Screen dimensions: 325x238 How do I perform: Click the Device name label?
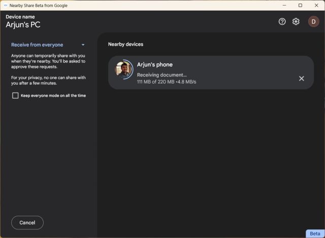tap(20, 17)
